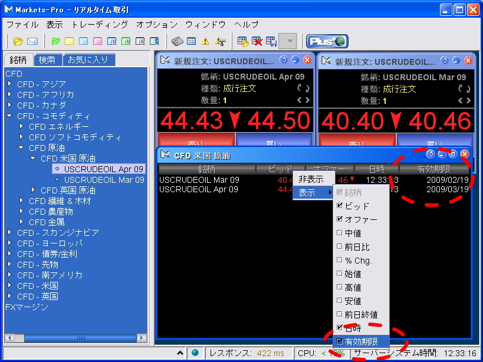Click the blue-framed clock window icon

point(112,41)
